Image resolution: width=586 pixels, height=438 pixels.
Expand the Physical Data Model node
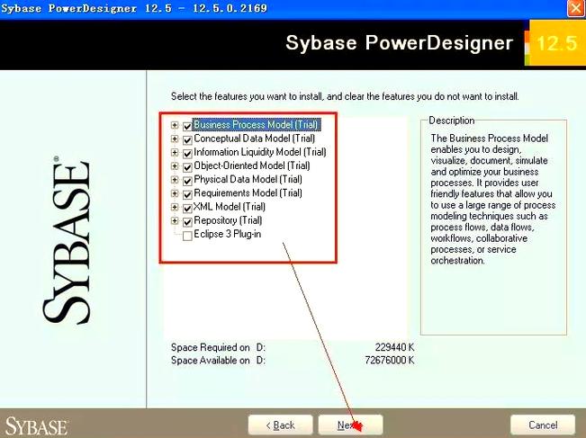[175, 180]
